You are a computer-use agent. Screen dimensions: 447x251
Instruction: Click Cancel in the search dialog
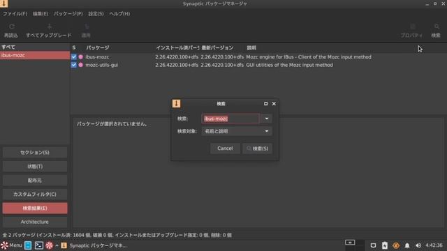point(225,149)
